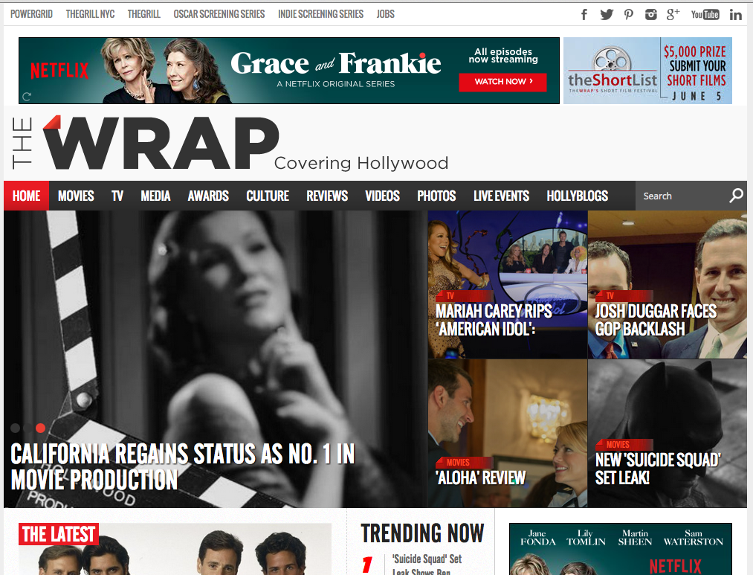This screenshot has height=575, width=753.
Task: Click the Grace and Frankie banner title
Action: [336, 64]
